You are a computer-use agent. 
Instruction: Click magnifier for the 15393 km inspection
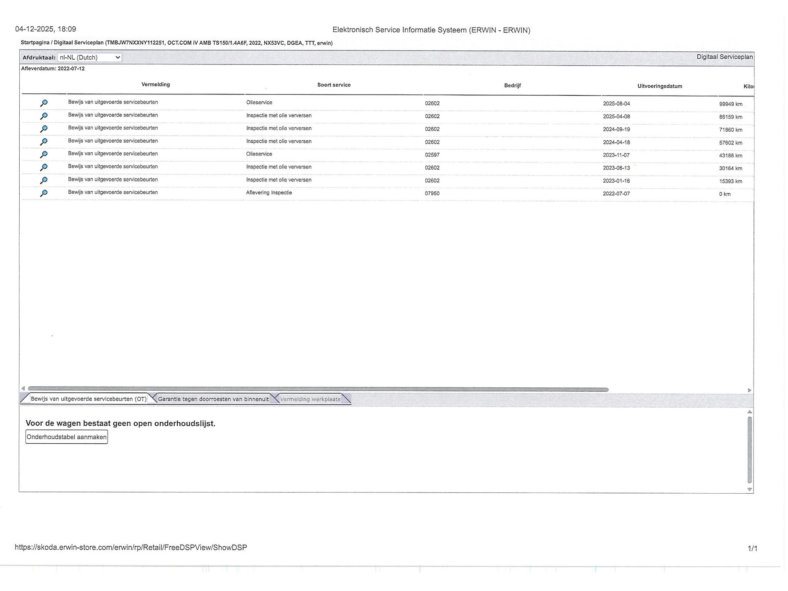(x=44, y=180)
